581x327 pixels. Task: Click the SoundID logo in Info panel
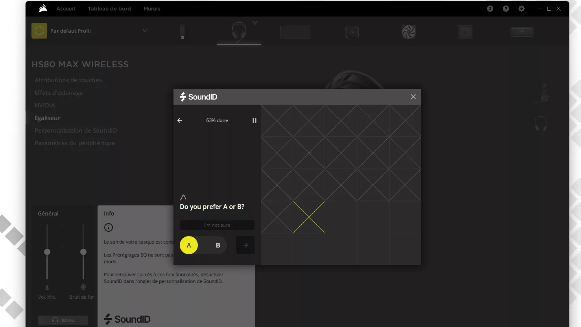(127, 319)
